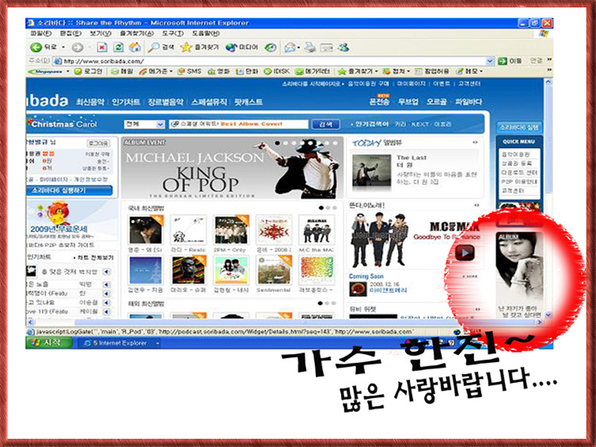Open the Michael Jackson King of Pop banner
596x447 pixels.
pyautogui.click(x=232, y=168)
